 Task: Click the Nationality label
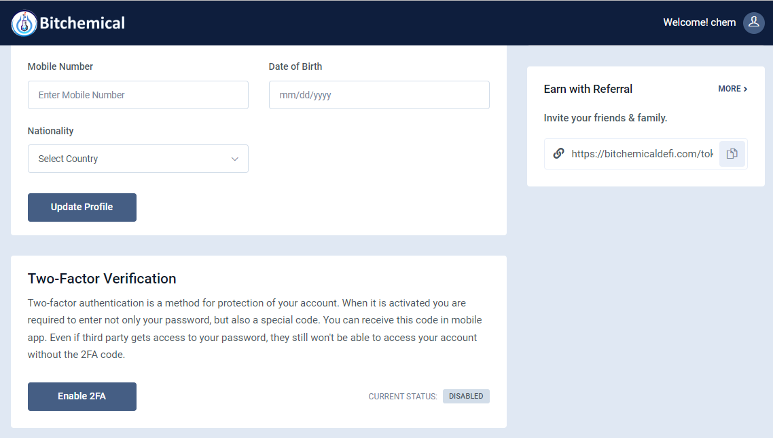pos(50,131)
